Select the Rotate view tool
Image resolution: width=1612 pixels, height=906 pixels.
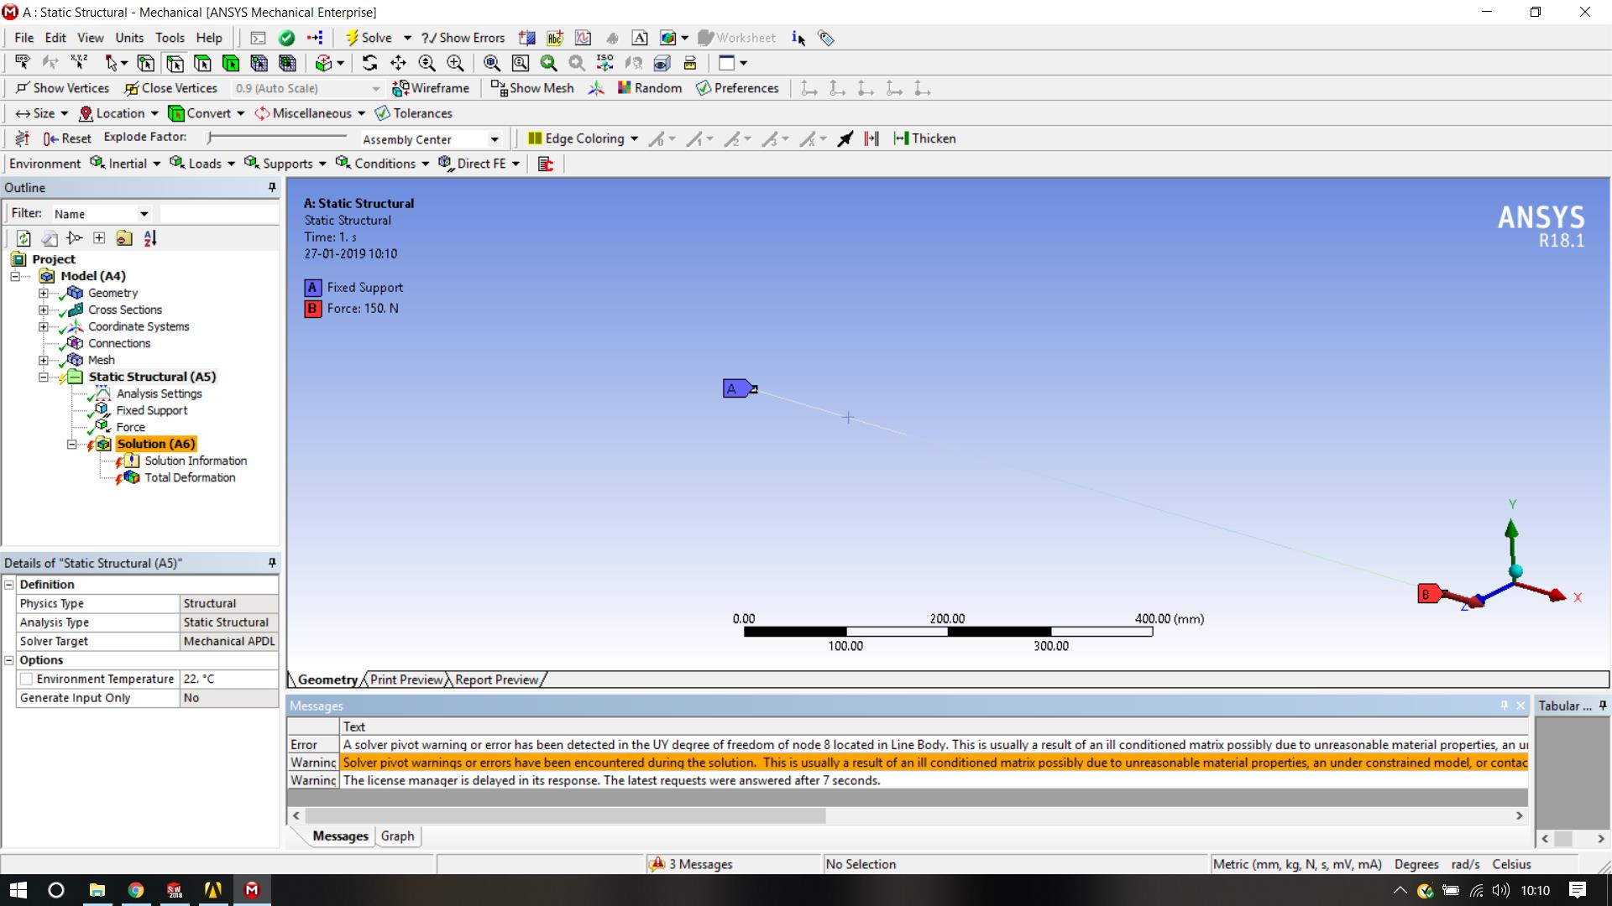pos(369,63)
